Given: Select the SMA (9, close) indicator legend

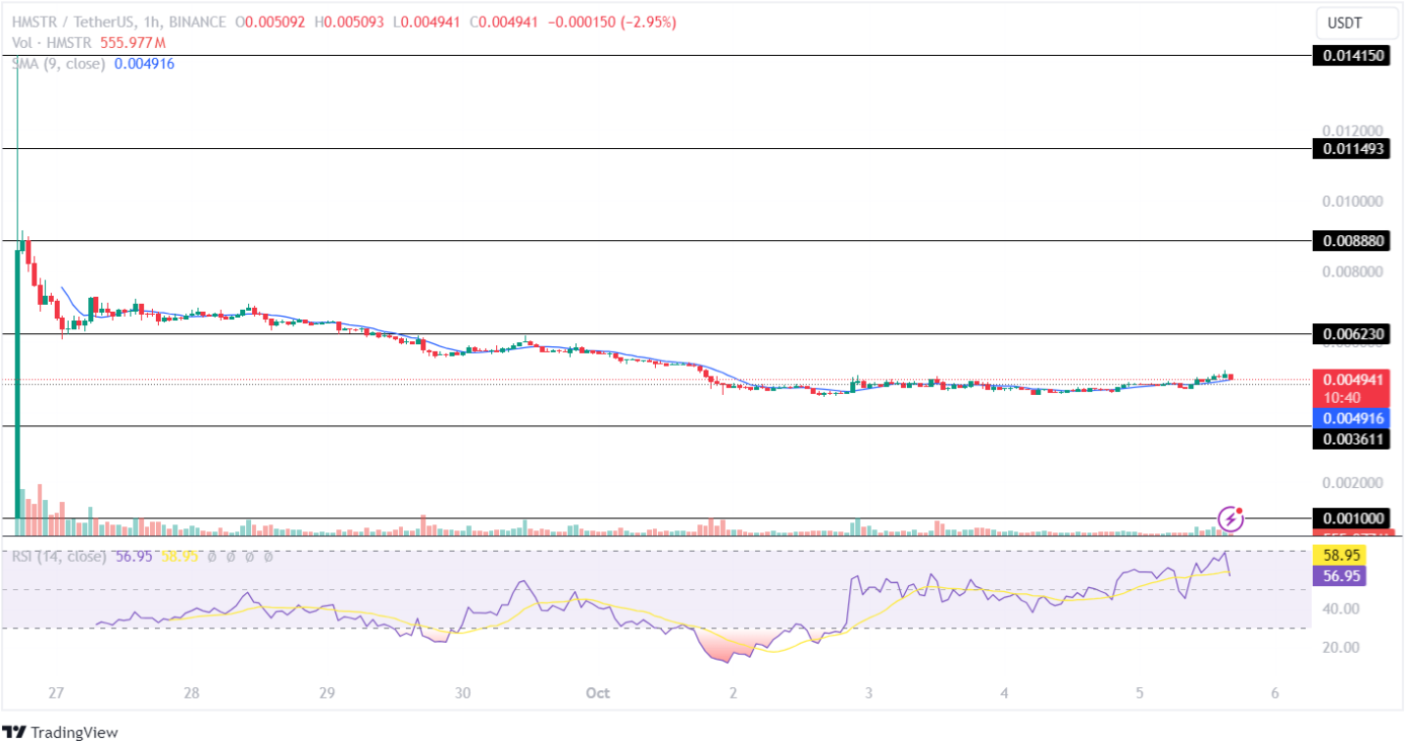Looking at the screenshot, I should 60,63.
